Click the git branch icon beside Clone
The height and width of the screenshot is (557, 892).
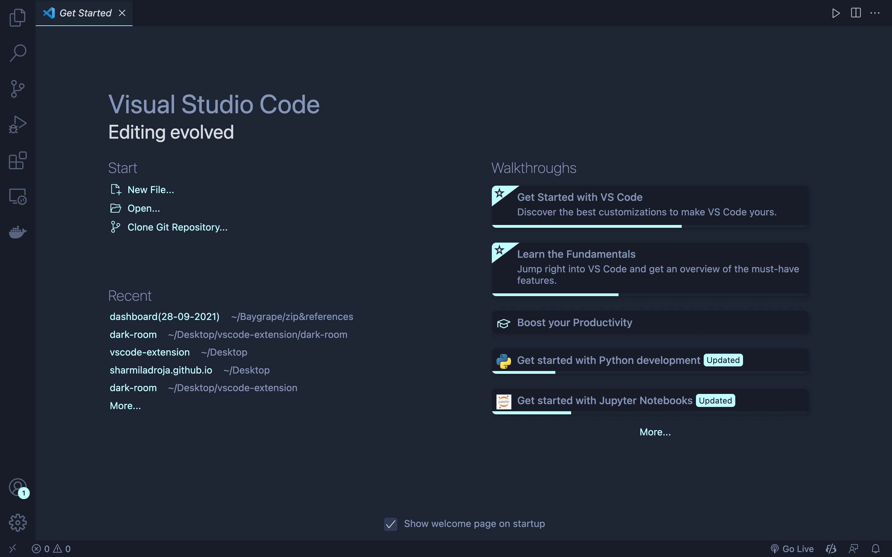point(115,227)
